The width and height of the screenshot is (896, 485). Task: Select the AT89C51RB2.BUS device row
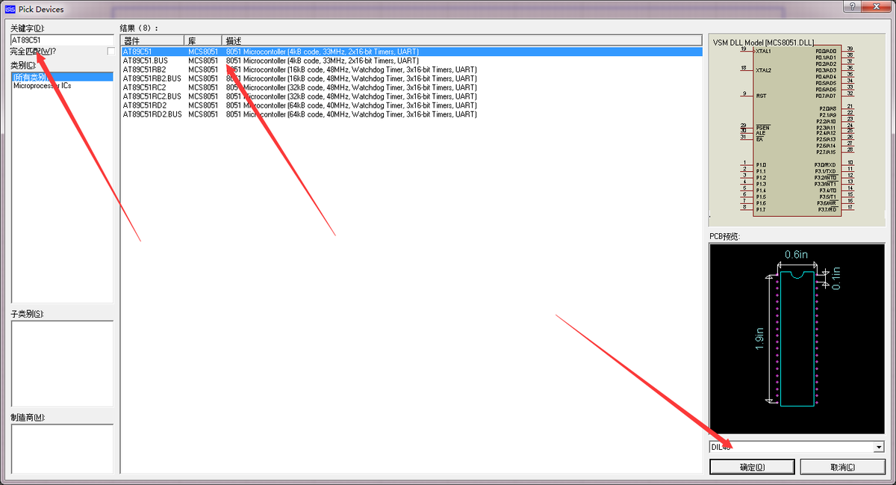(x=411, y=78)
